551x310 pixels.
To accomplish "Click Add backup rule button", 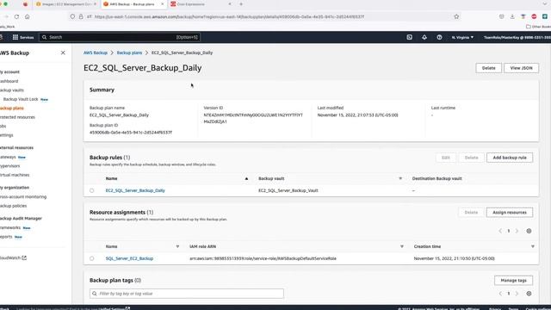I will tap(510, 158).
